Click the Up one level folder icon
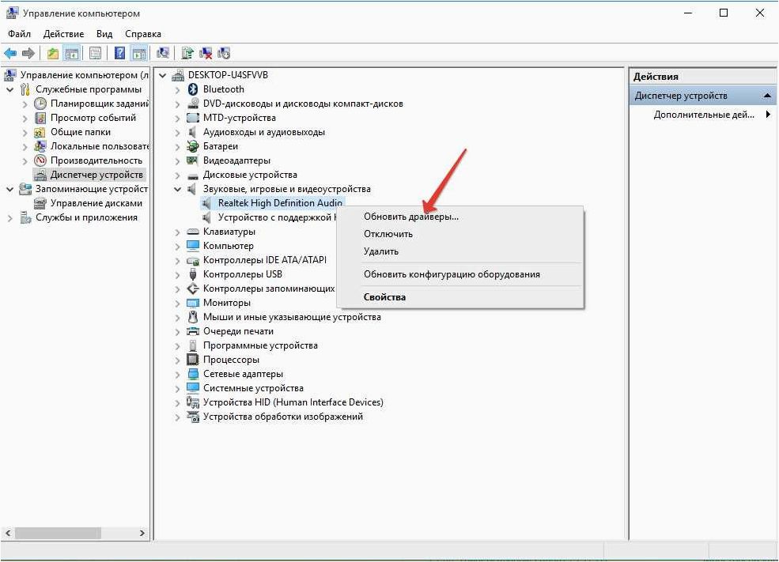Viewport: 779px width, 562px height. tap(53, 53)
